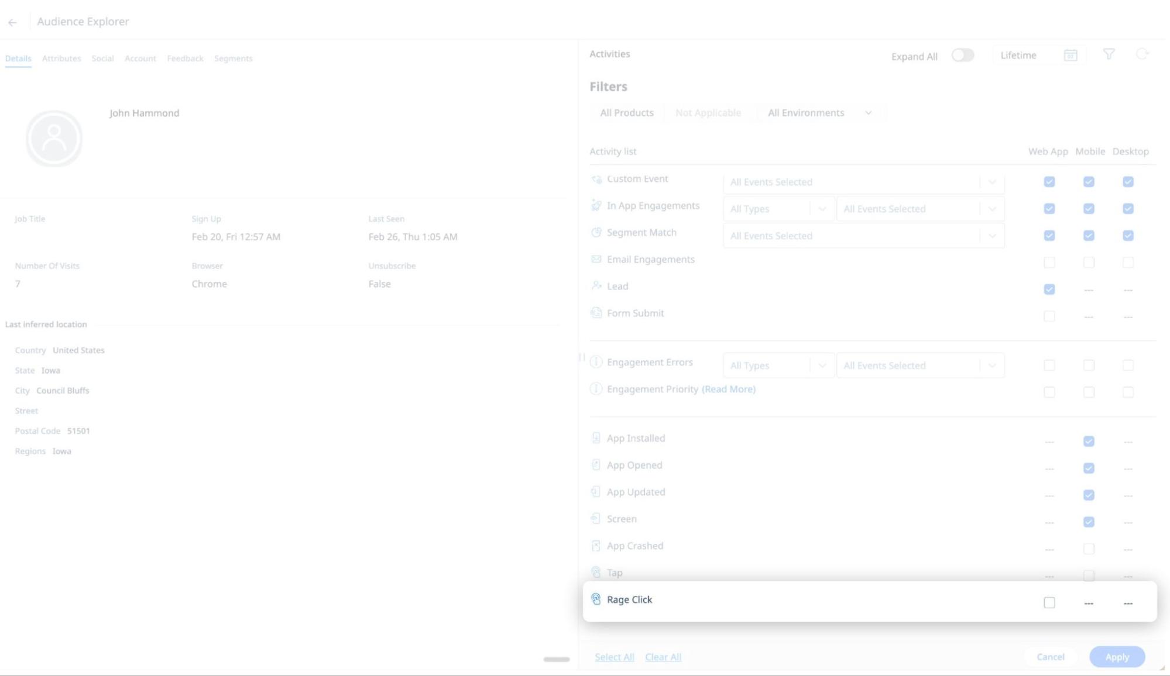Open the filter funnel icon near Lifetime
Viewport: 1170px width, 676px height.
(1109, 54)
